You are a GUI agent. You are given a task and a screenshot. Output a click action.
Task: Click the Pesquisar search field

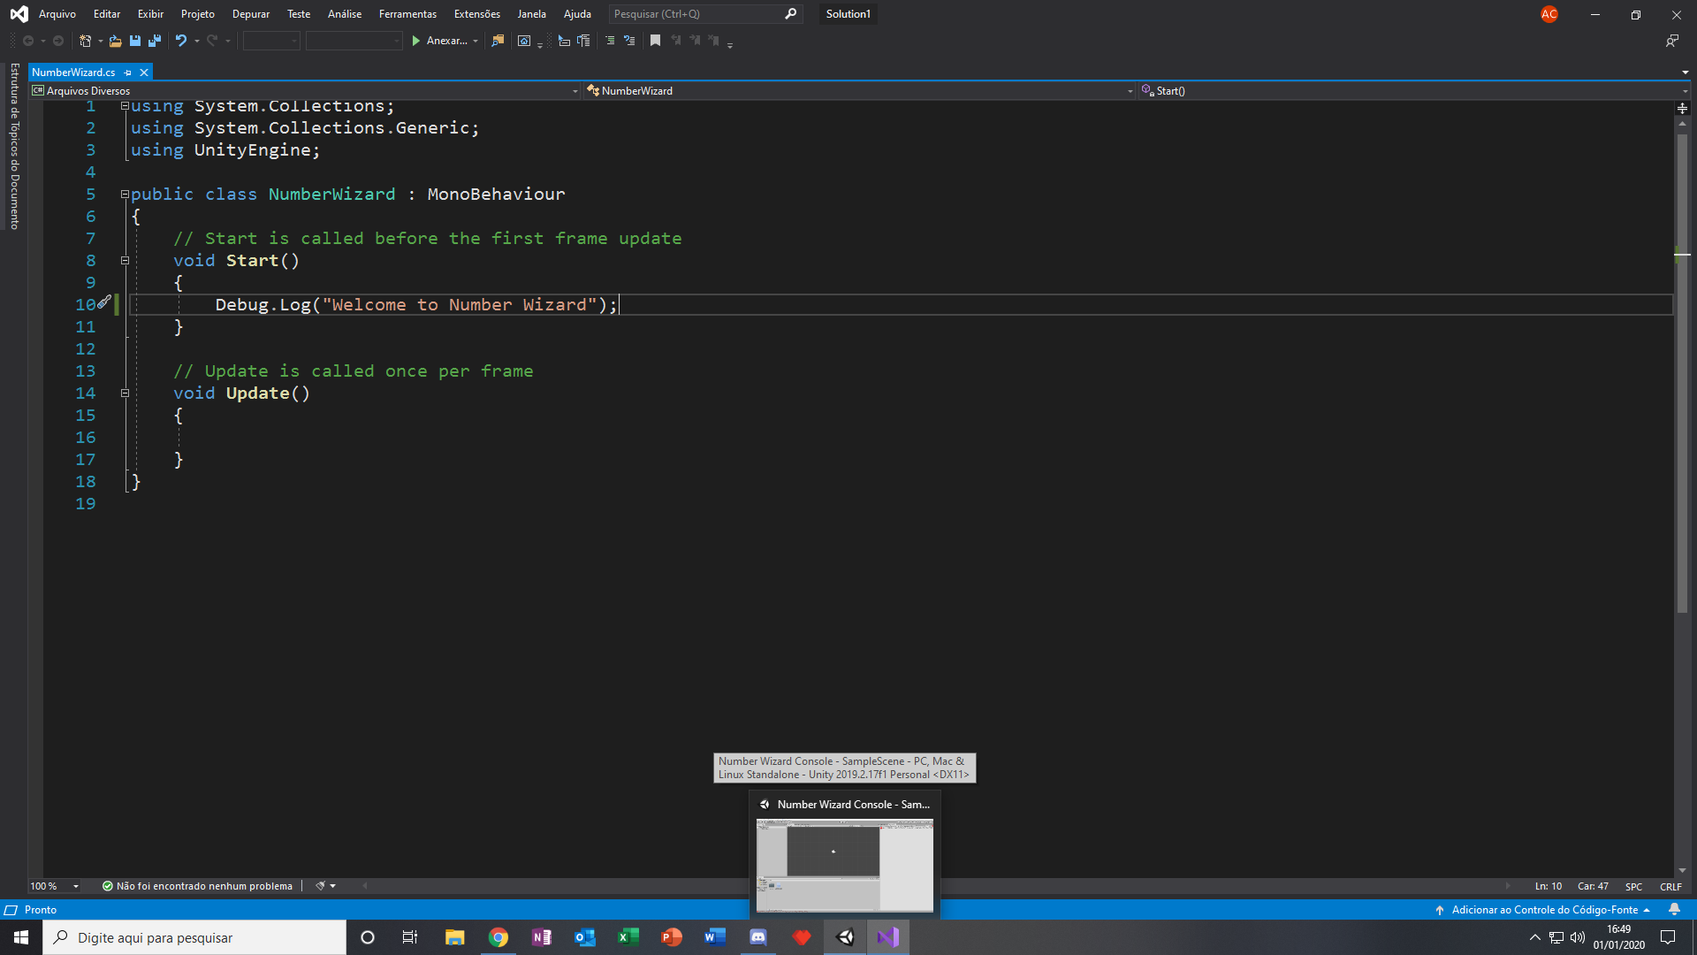[x=698, y=13]
